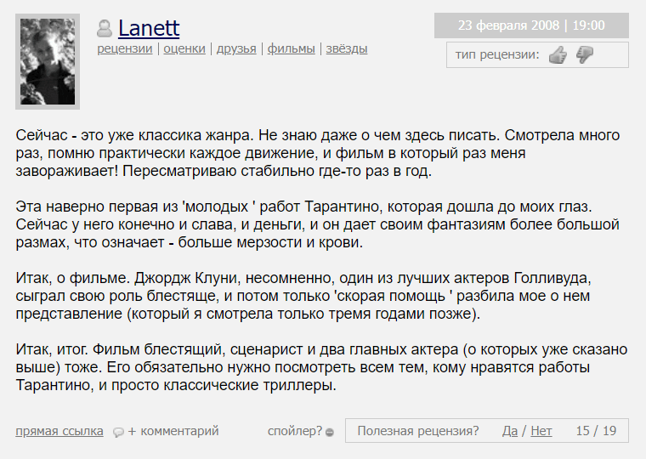The width and height of the screenshot is (646, 459).
Task: Click the paragraph starting Эта наверно первая
Action: [318, 224]
